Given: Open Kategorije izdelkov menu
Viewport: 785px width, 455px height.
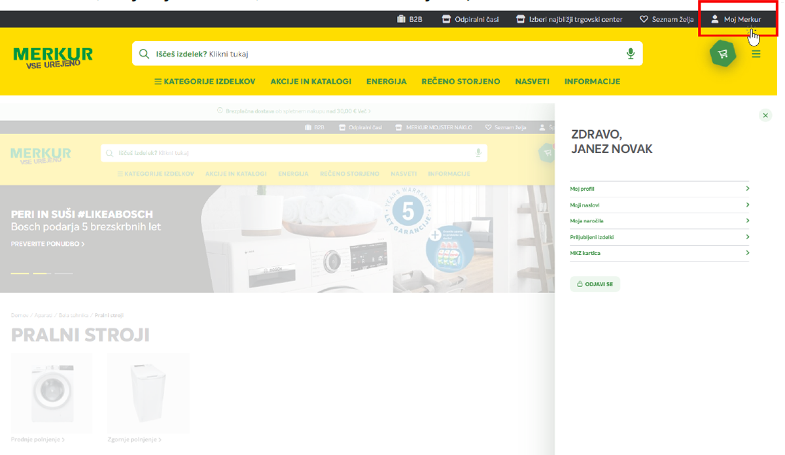Looking at the screenshot, I should click(205, 82).
